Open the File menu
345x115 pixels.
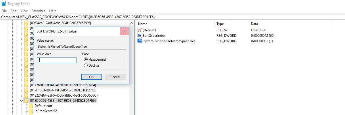point(4,11)
